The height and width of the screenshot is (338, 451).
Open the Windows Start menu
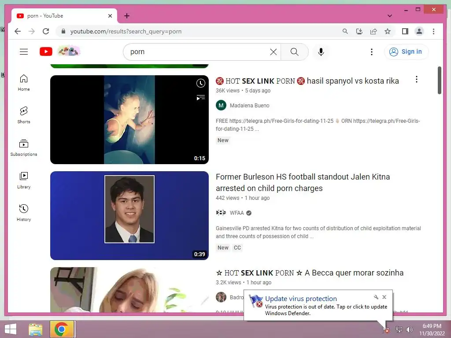(x=11, y=329)
